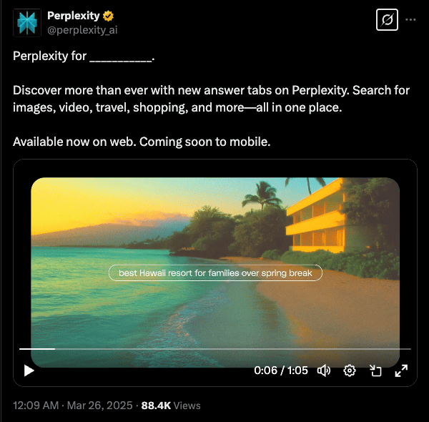
Task: Click the 'Discover more than ever' post text
Action: pos(211,99)
